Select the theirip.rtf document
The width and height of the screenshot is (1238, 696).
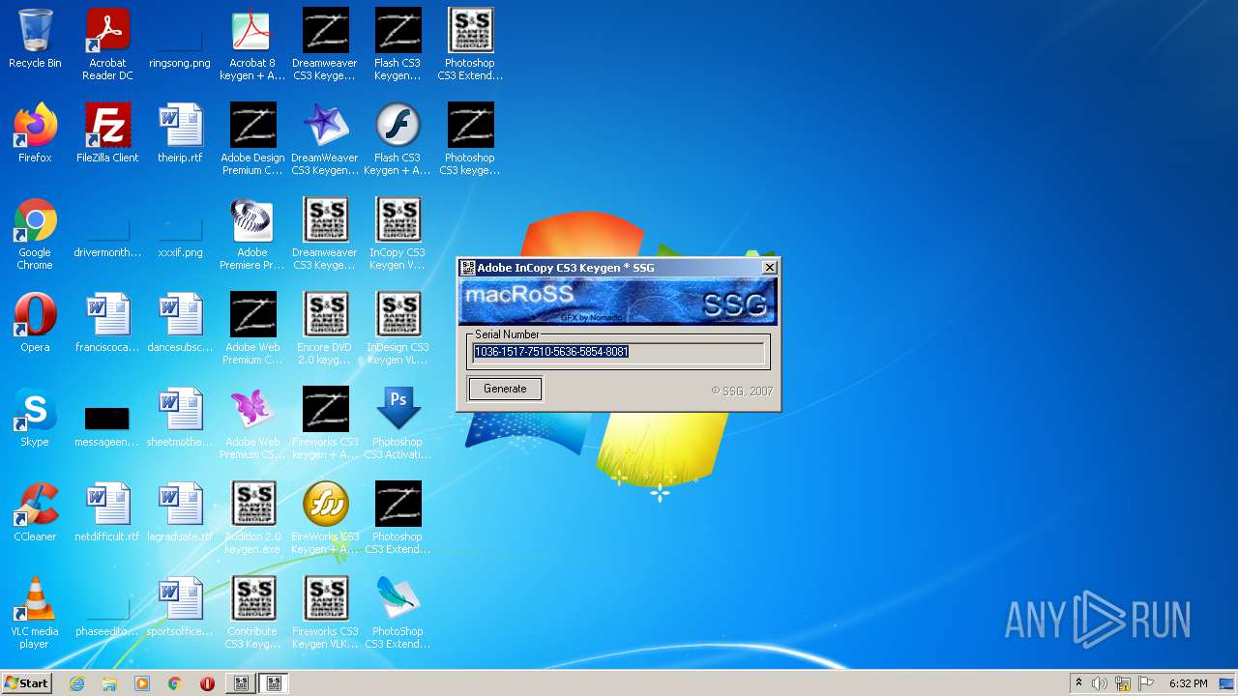(x=180, y=133)
